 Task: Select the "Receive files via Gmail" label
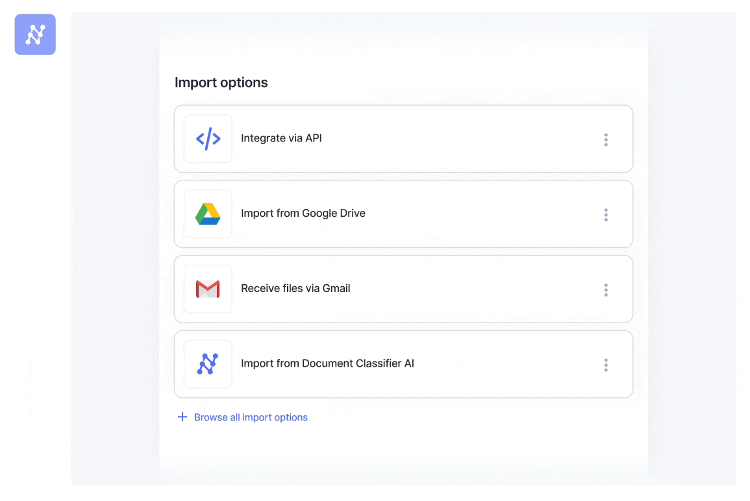coord(295,289)
